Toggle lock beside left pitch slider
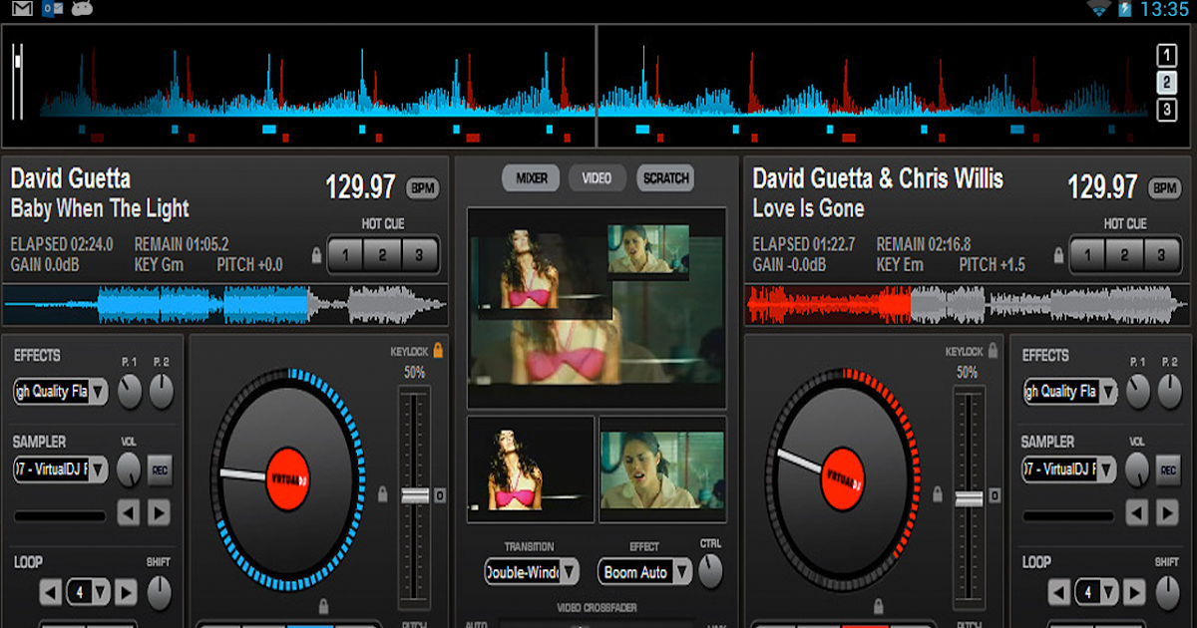Viewport: 1197px width, 628px height. pyautogui.click(x=383, y=494)
